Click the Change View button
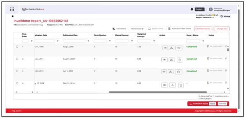The image size is (245, 118). 222,29
